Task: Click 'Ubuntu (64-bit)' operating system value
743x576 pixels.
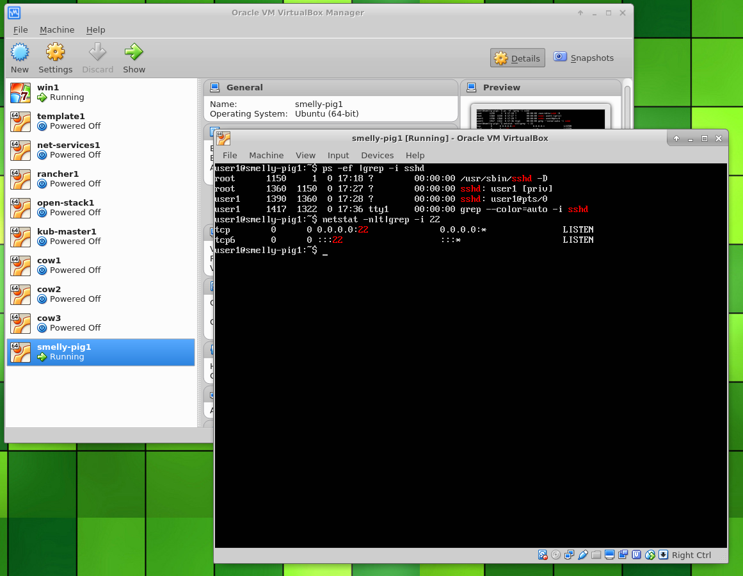Action: [x=326, y=114]
